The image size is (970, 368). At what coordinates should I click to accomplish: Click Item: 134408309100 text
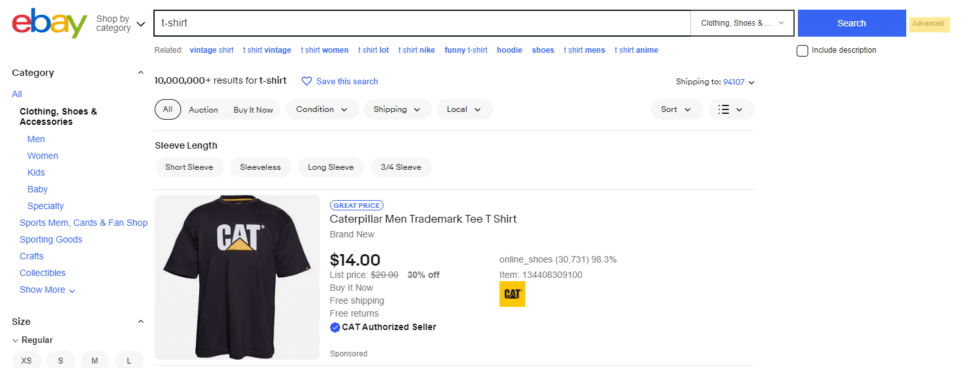tap(541, 275)
